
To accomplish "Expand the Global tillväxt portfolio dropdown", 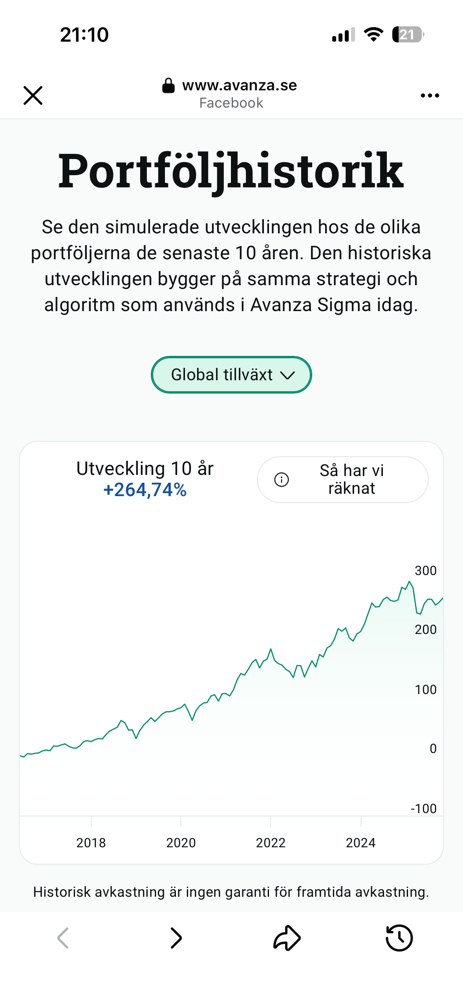I will (231, 375).
